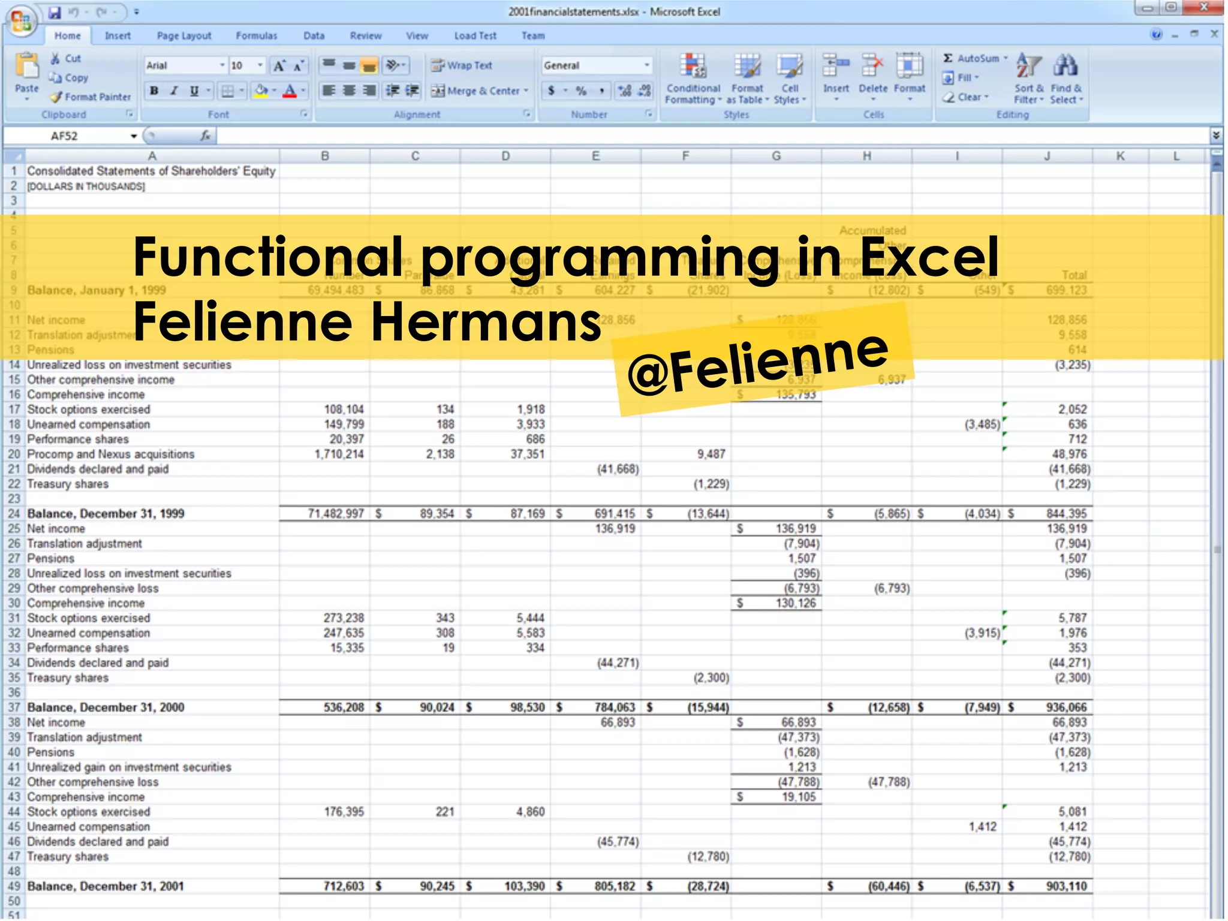Switch to the Formulas ribbon tab
The image size is (1228, 921).
click(x=256, y=36)
